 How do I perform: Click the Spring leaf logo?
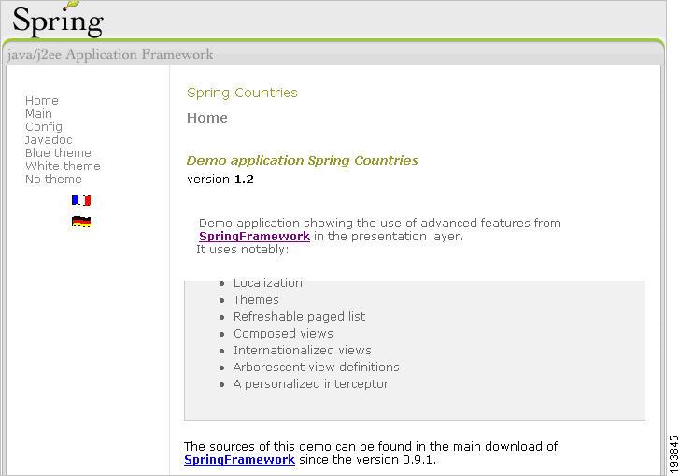(x=57, y=19)
